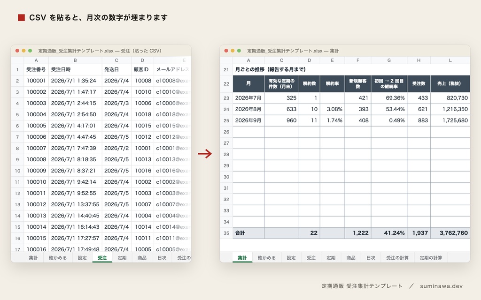
Task: Select the total sales cell 3,762,760
Action: click(x=450, y=233)
